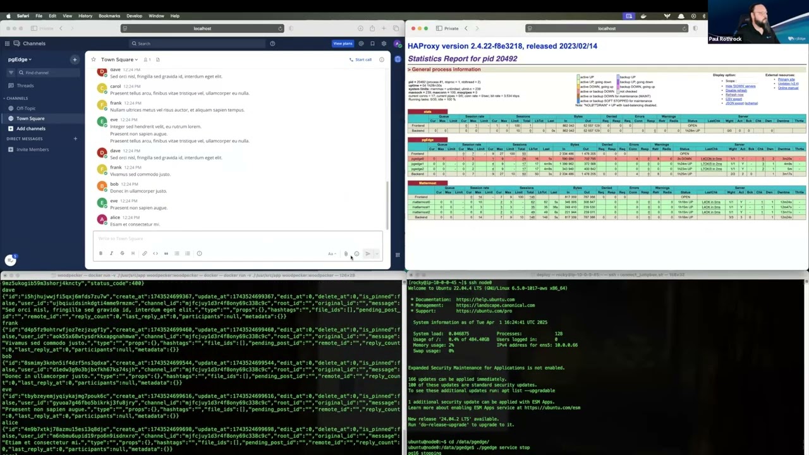Open the Edit menu in menu bar
The image size is (809, 455).
pyautogui.click(x=52, y=16)
